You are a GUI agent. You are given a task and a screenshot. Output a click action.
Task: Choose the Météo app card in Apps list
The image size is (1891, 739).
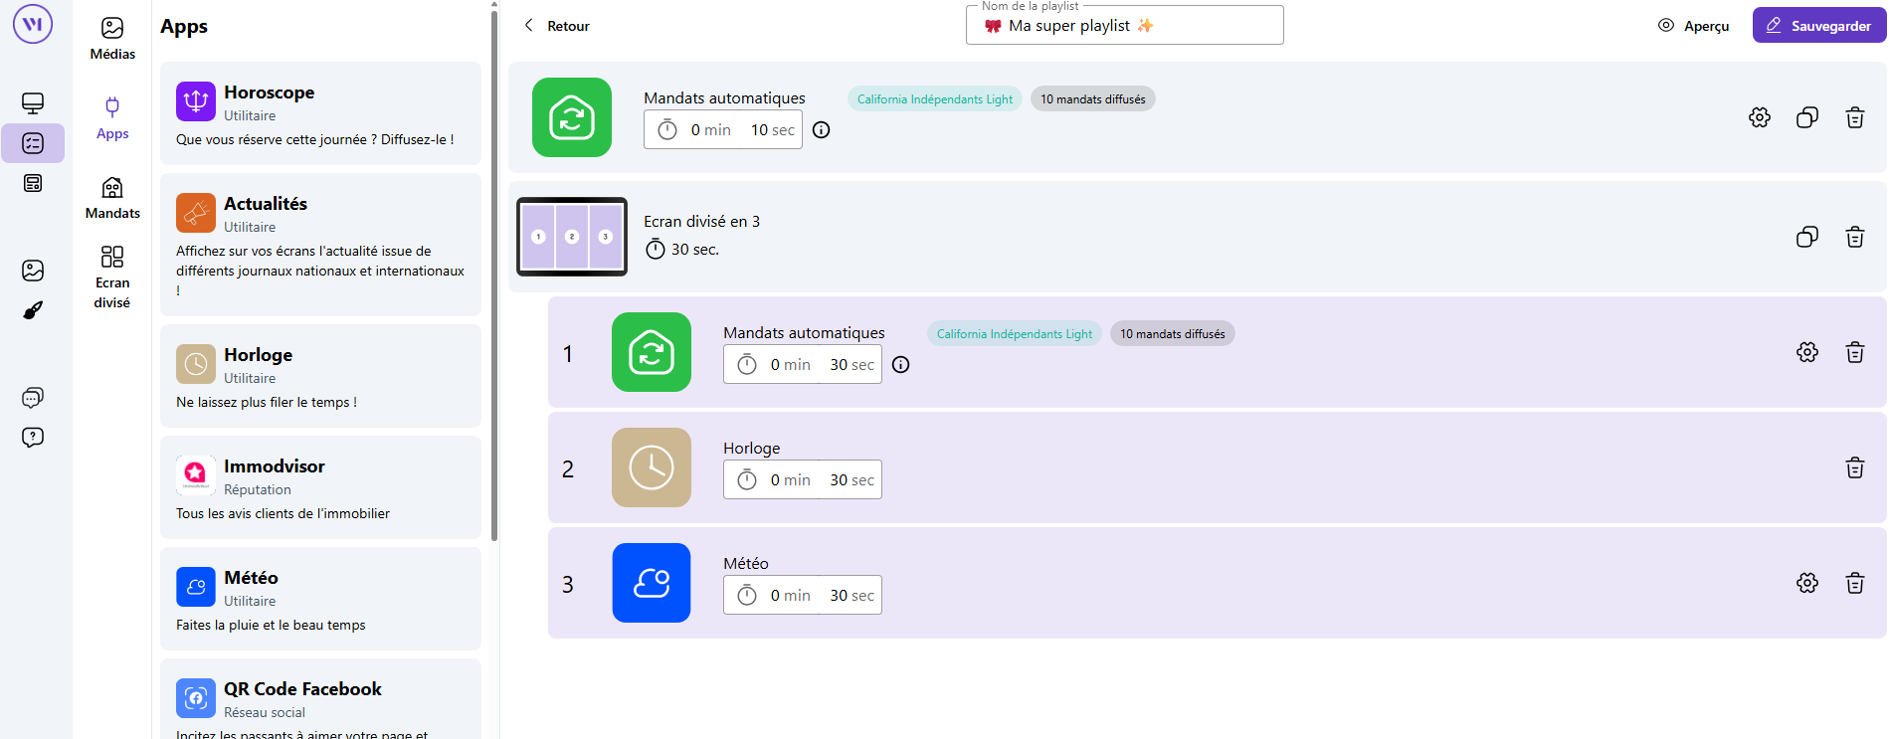(x=320, y=599)
